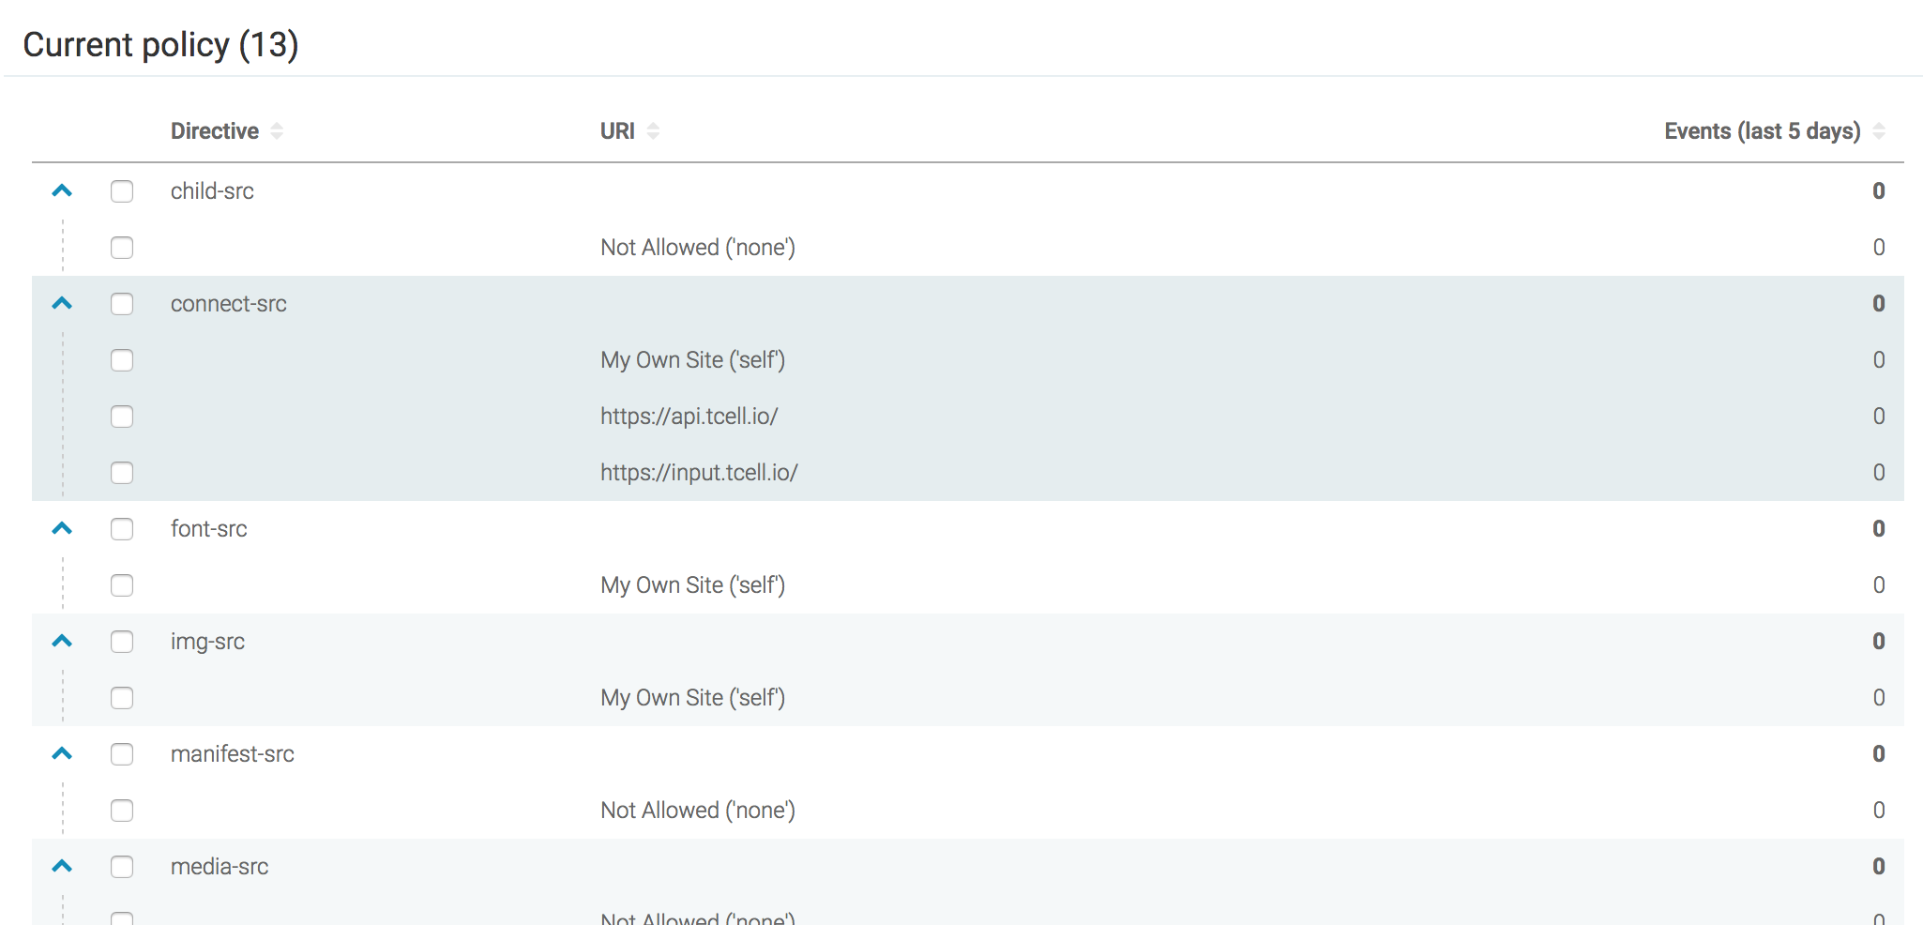This screenshot has width=1923, height=925.
Task: Collapse the img-src directive chevron
Action: click(62, 642)
